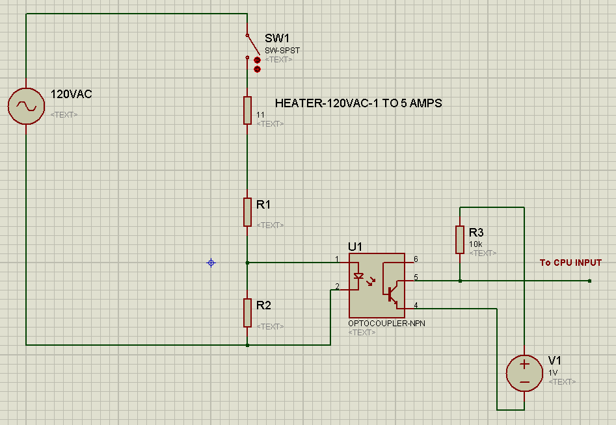Toggle SW1 with its upper red actuator dot
This screenshot has height=425, width=616.
(x=257, y=60)
